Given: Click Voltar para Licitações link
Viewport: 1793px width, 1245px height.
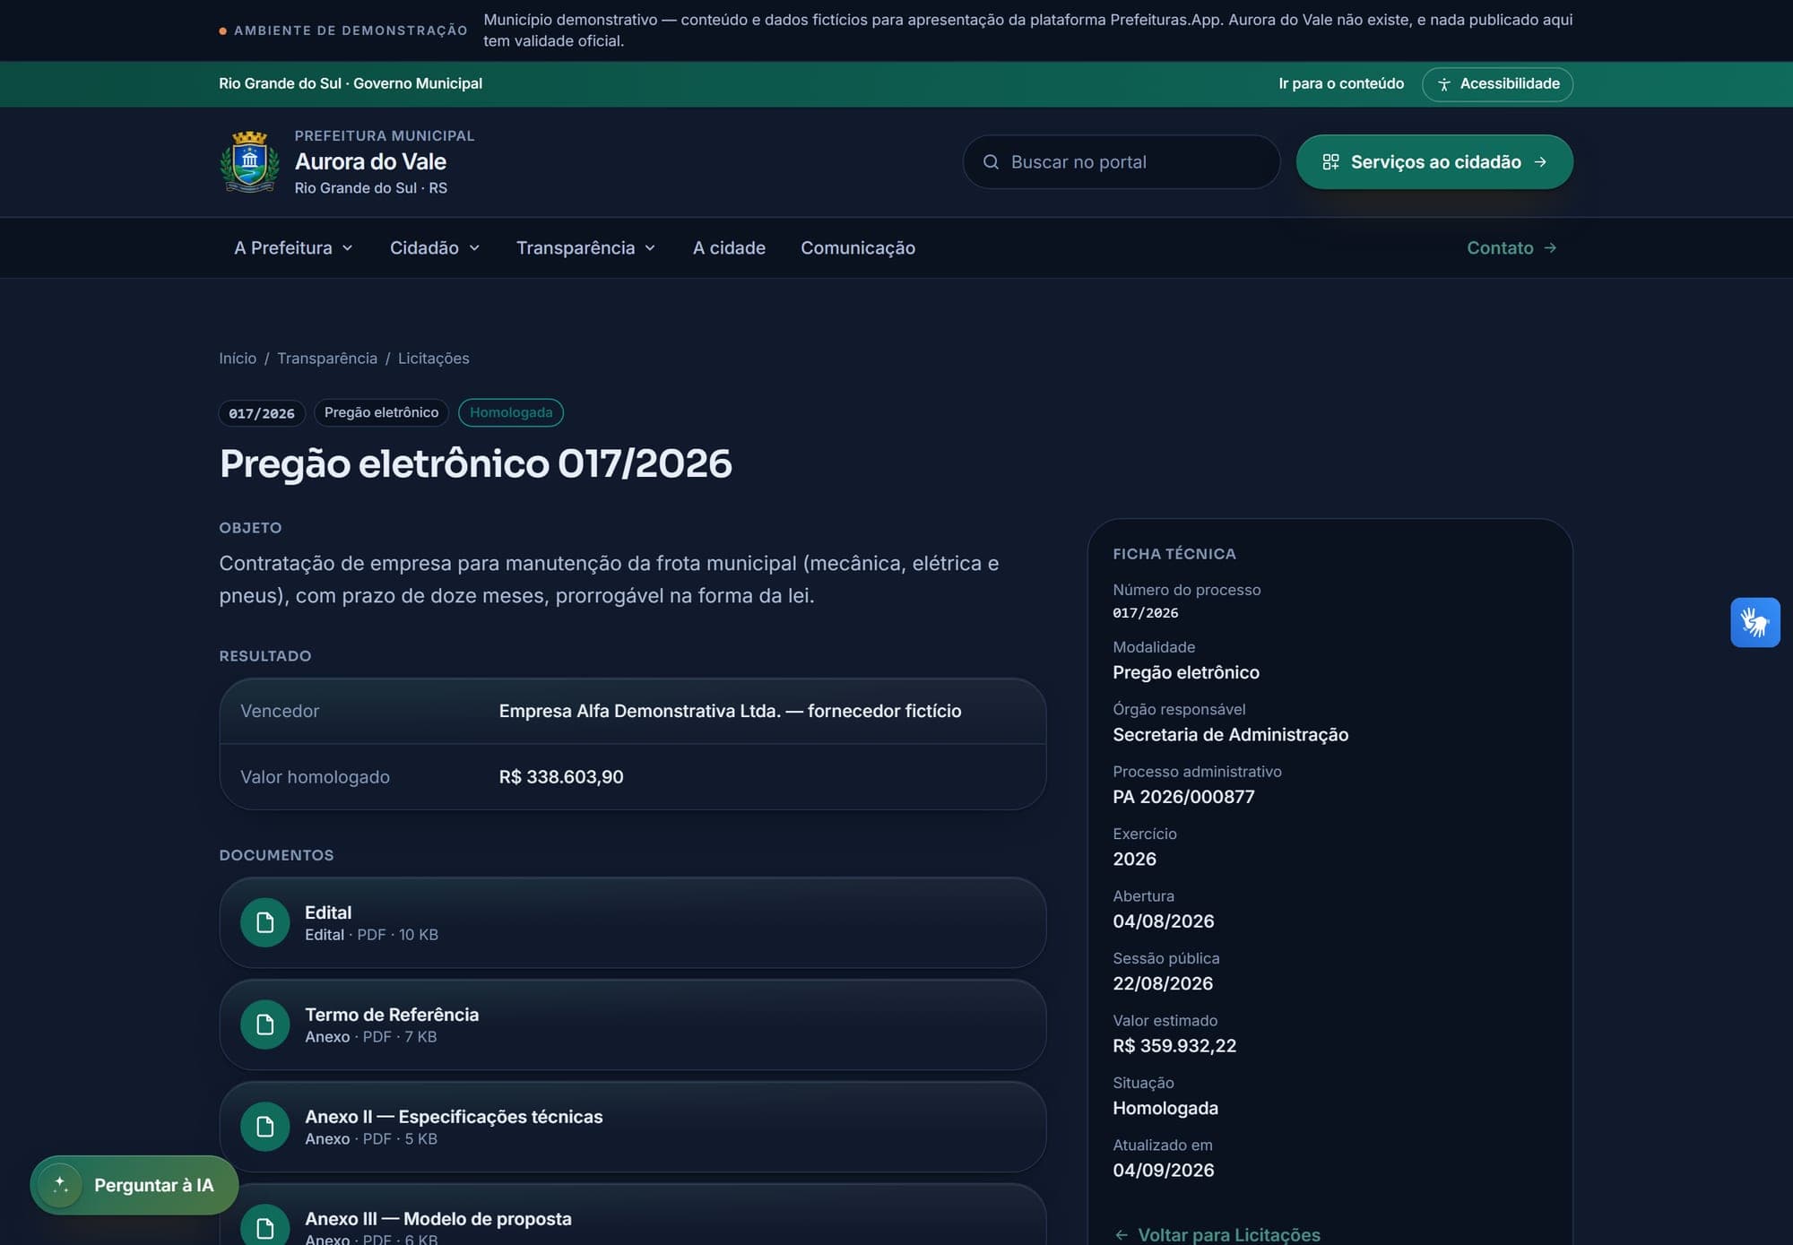Looking at the screenshot, I should pos(1217,1235).
